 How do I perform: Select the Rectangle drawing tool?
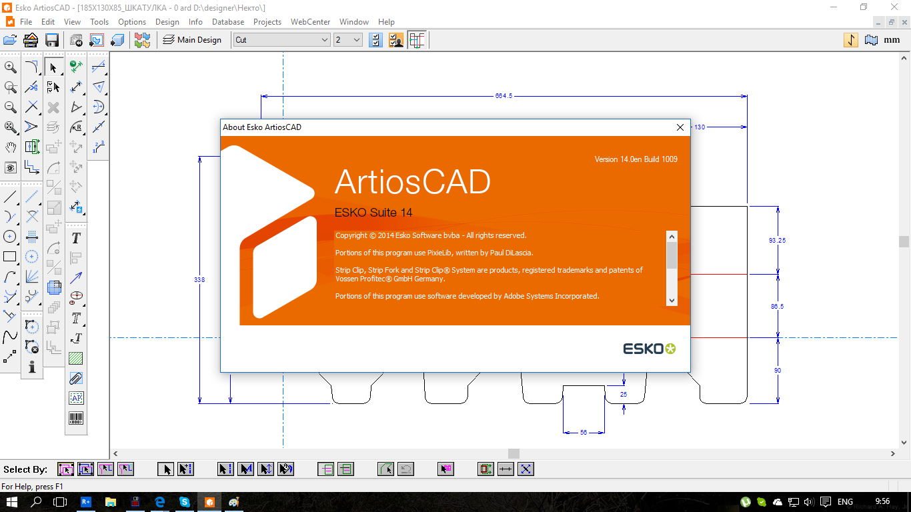[10, 256]
